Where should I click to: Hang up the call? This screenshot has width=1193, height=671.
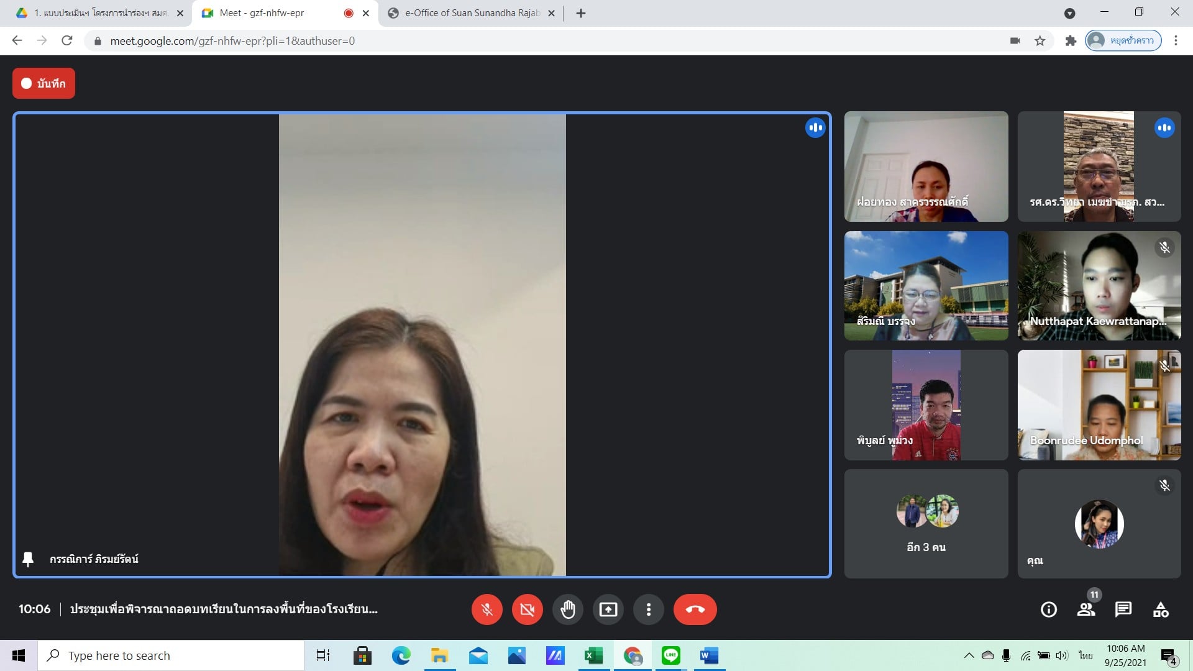[x=695, y=609]
